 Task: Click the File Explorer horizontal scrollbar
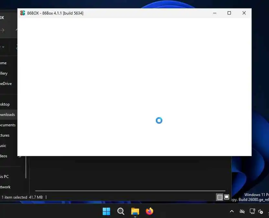(130, 191)
